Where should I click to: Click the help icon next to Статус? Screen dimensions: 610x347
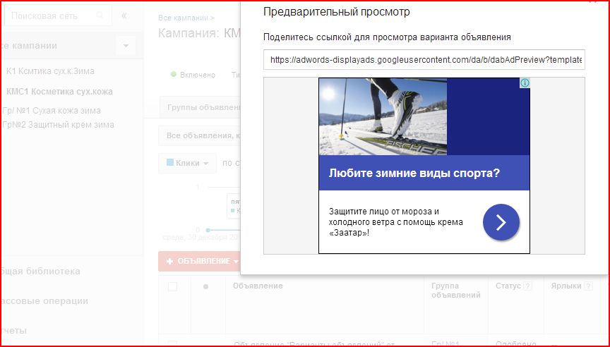tap(527, 286)
